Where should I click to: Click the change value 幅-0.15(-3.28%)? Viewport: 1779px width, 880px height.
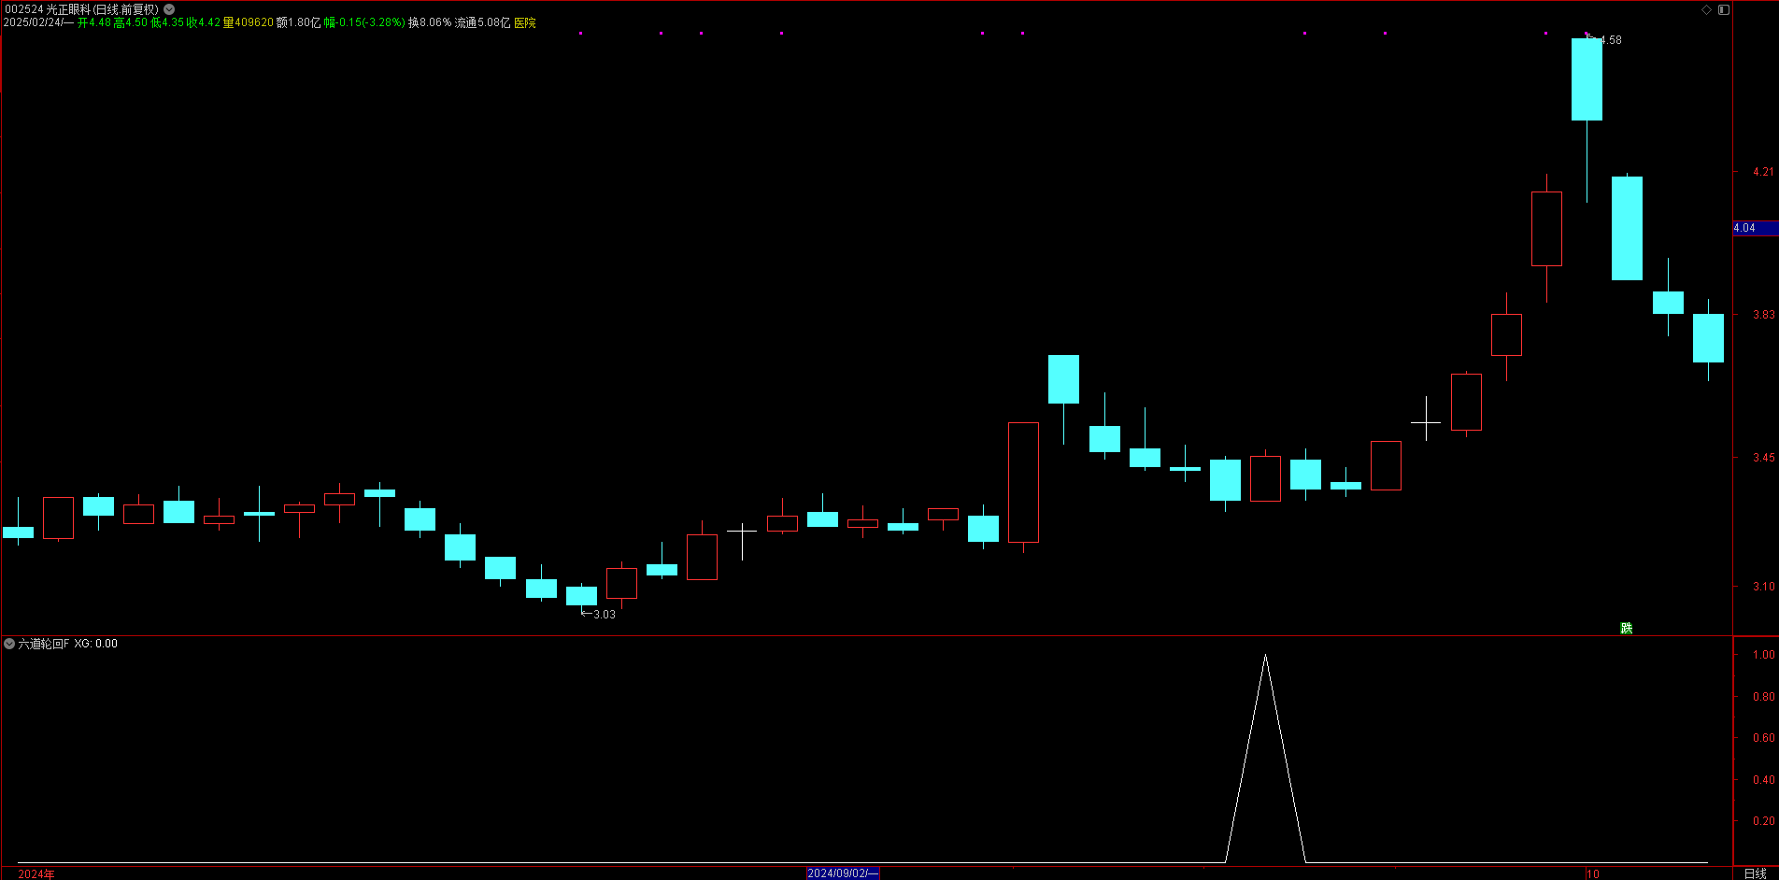coord(364,22)
